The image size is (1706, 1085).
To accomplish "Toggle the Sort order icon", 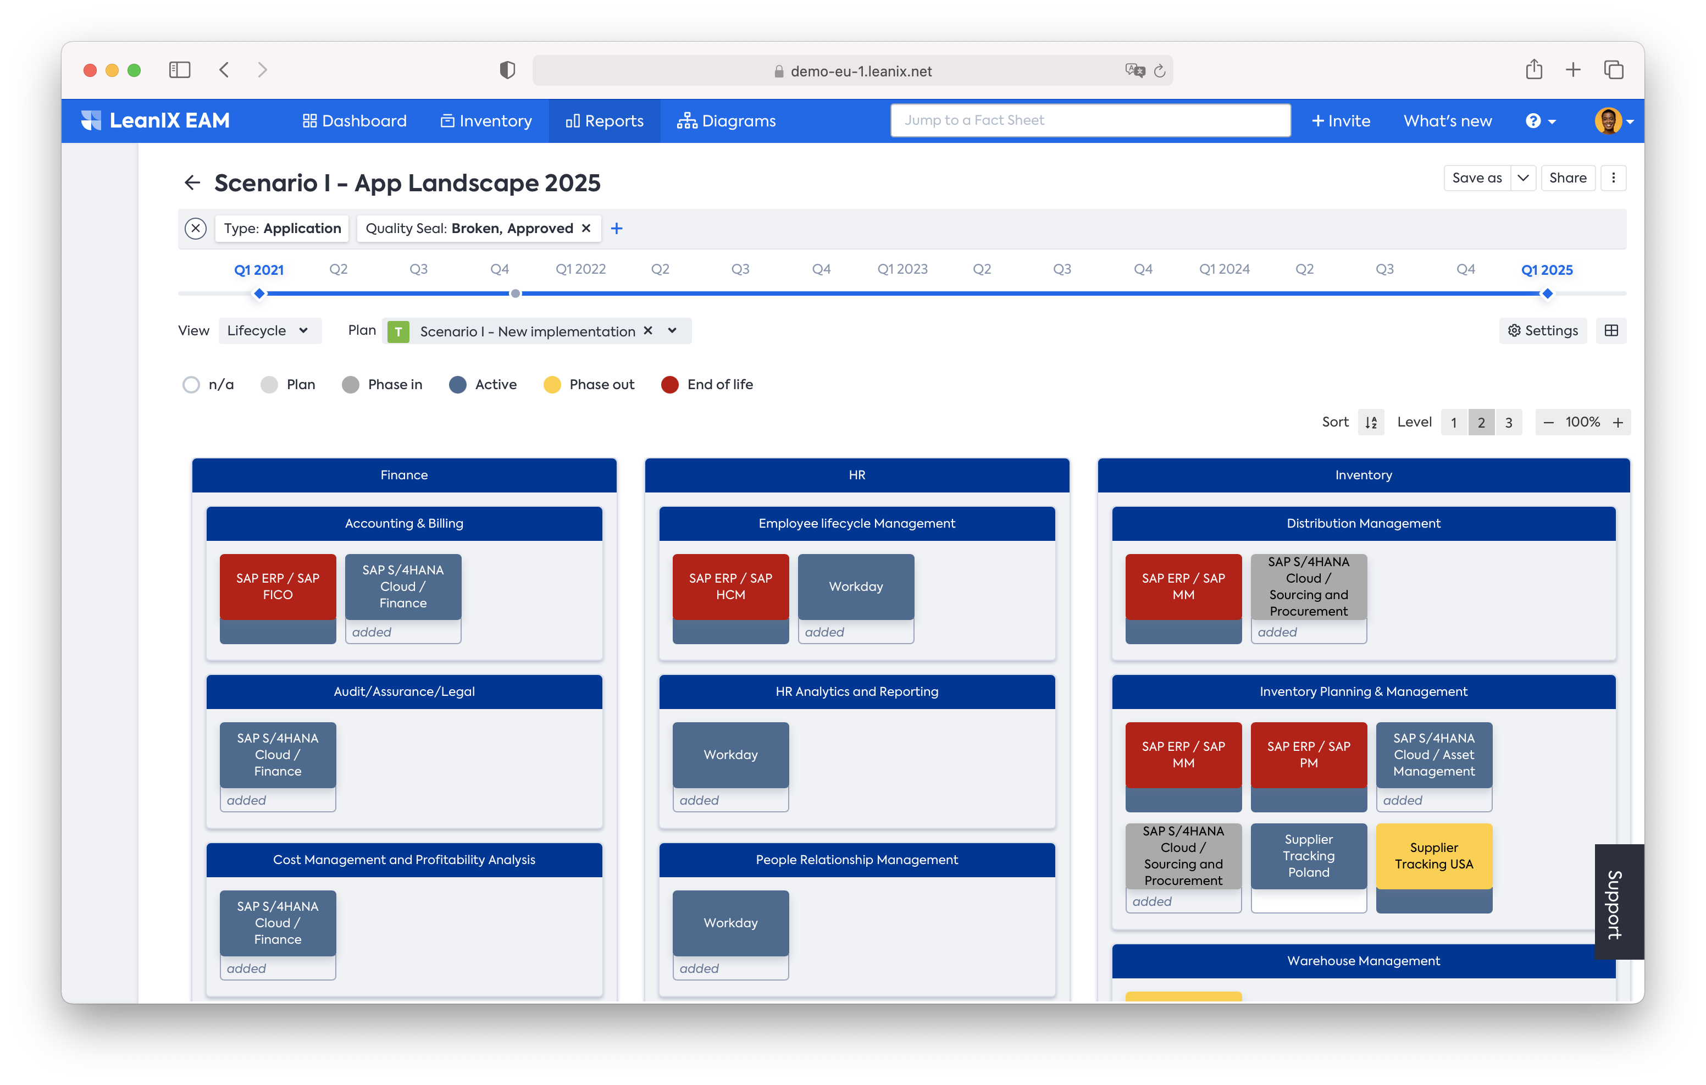I will click(1371, 422).
